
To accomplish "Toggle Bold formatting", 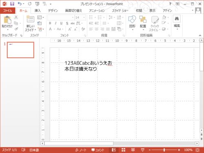I will click(x=50, y=23).
